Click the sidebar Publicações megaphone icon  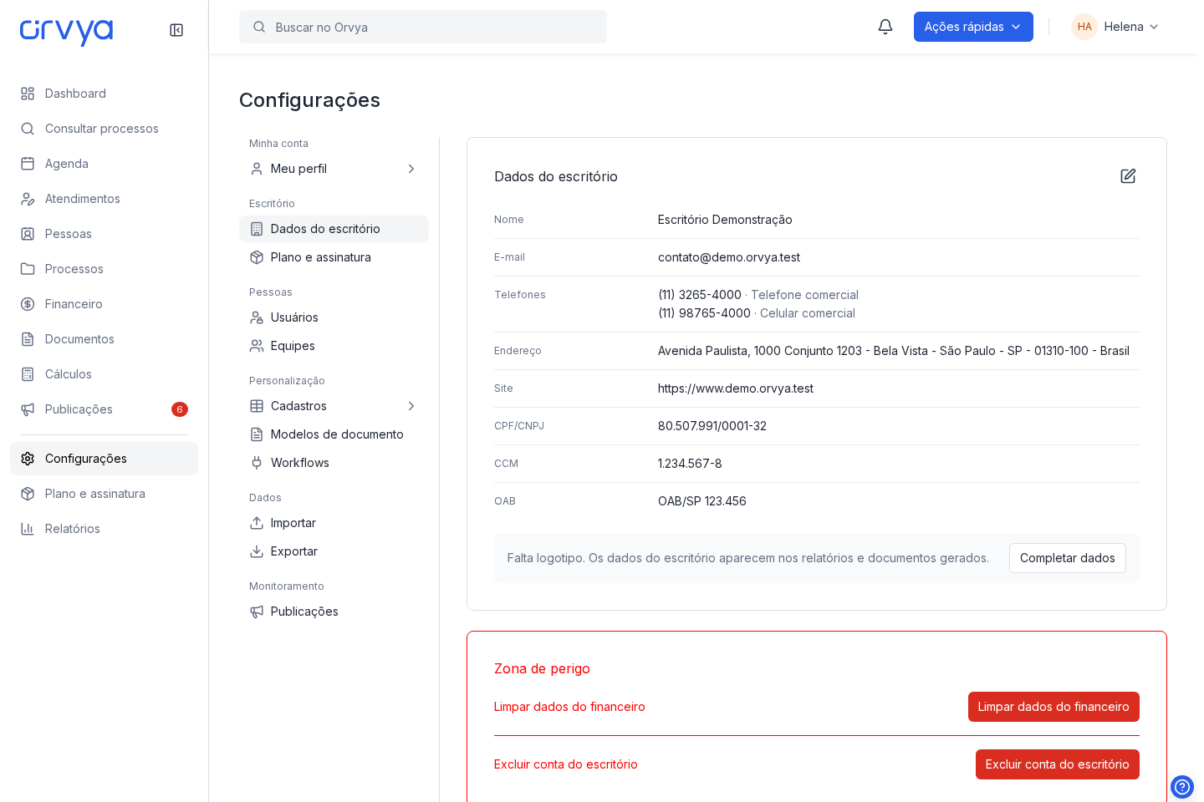point(28,409)
